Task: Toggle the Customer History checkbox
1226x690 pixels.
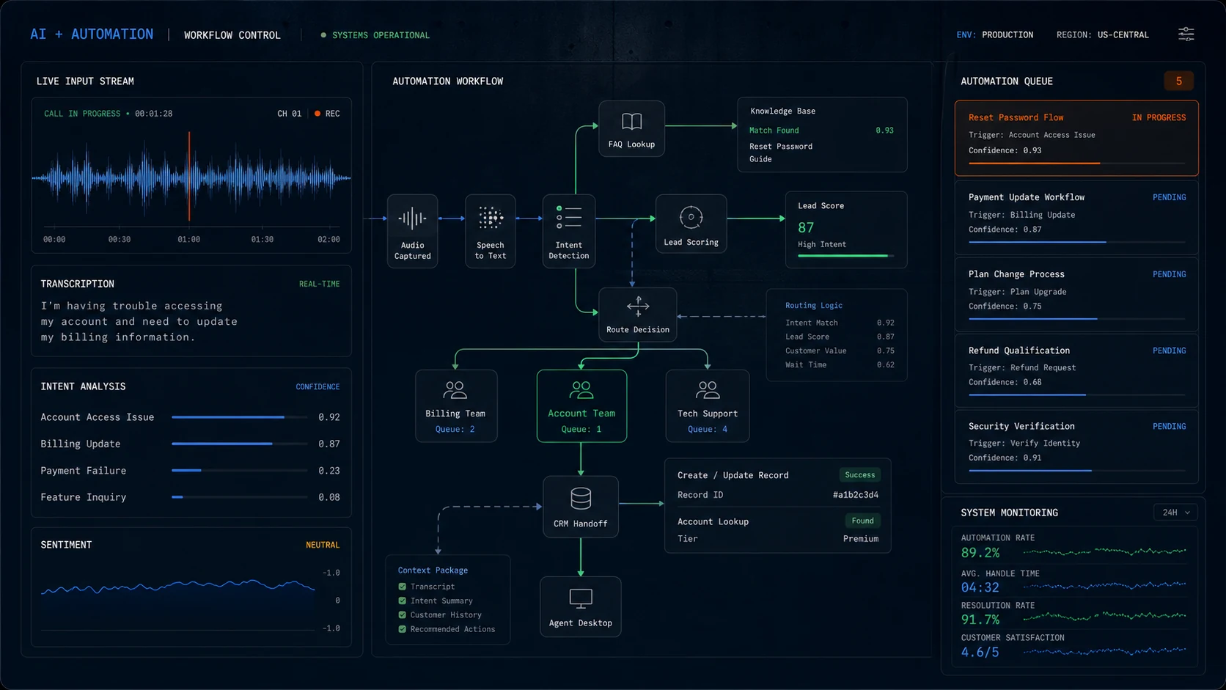Action: (402, 614)
